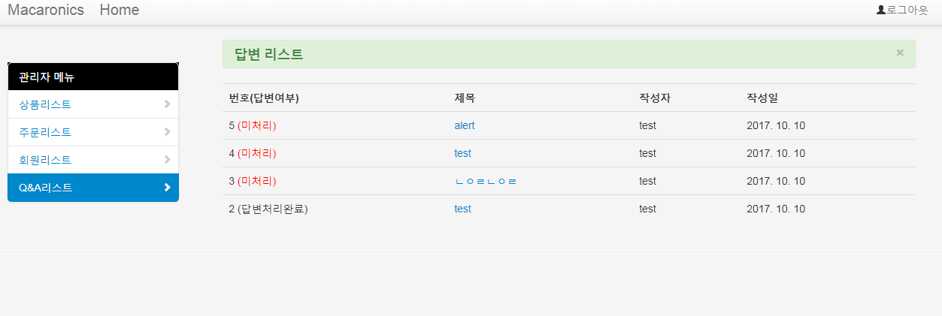Click 작성일 column header
The image size is (942, 316).
[x=762, y=98]
